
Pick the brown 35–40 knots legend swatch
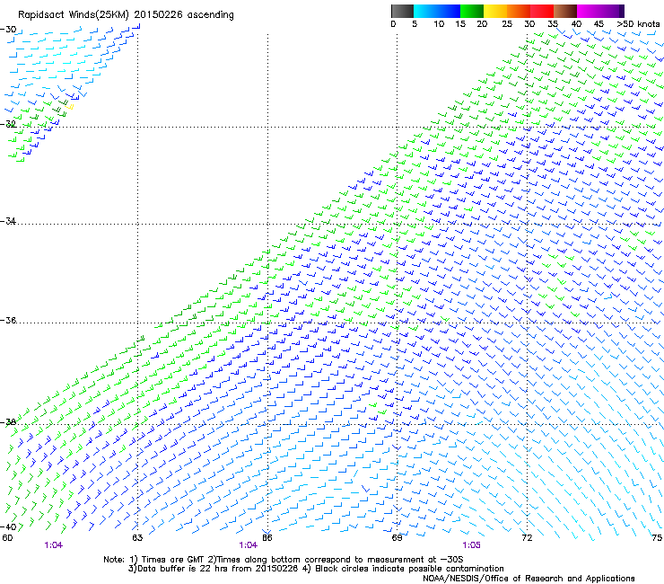(565, 11)
